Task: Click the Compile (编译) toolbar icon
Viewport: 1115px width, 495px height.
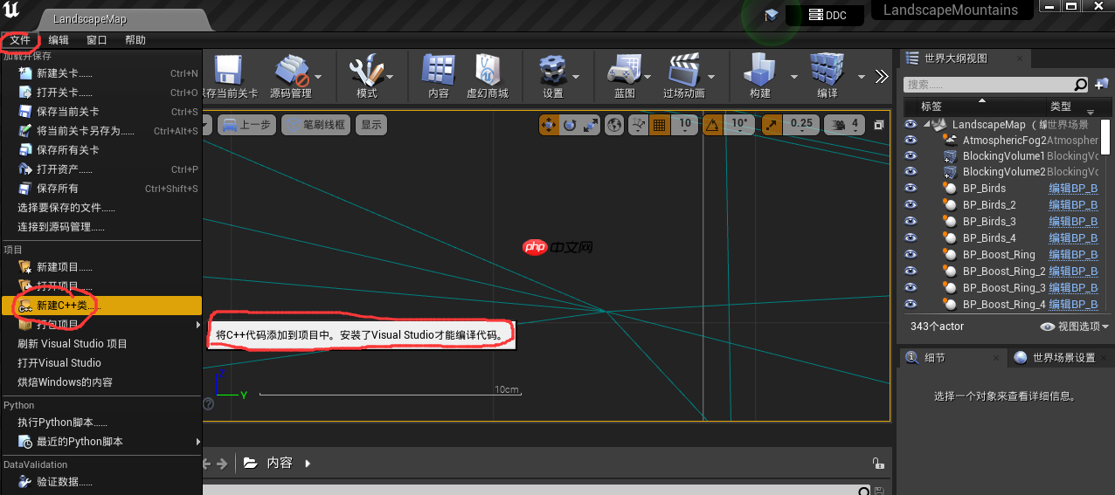Action: pos(827,70)
